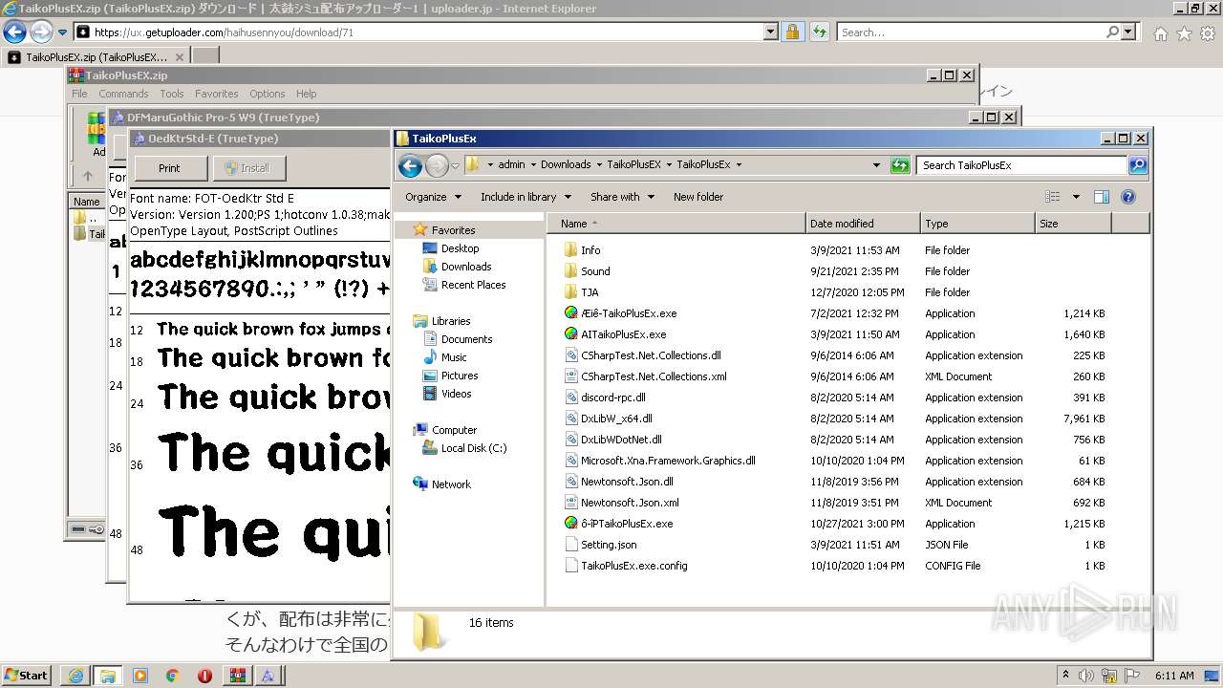
Task: Open the Include in library dropdown
Action: click(526, 197)
